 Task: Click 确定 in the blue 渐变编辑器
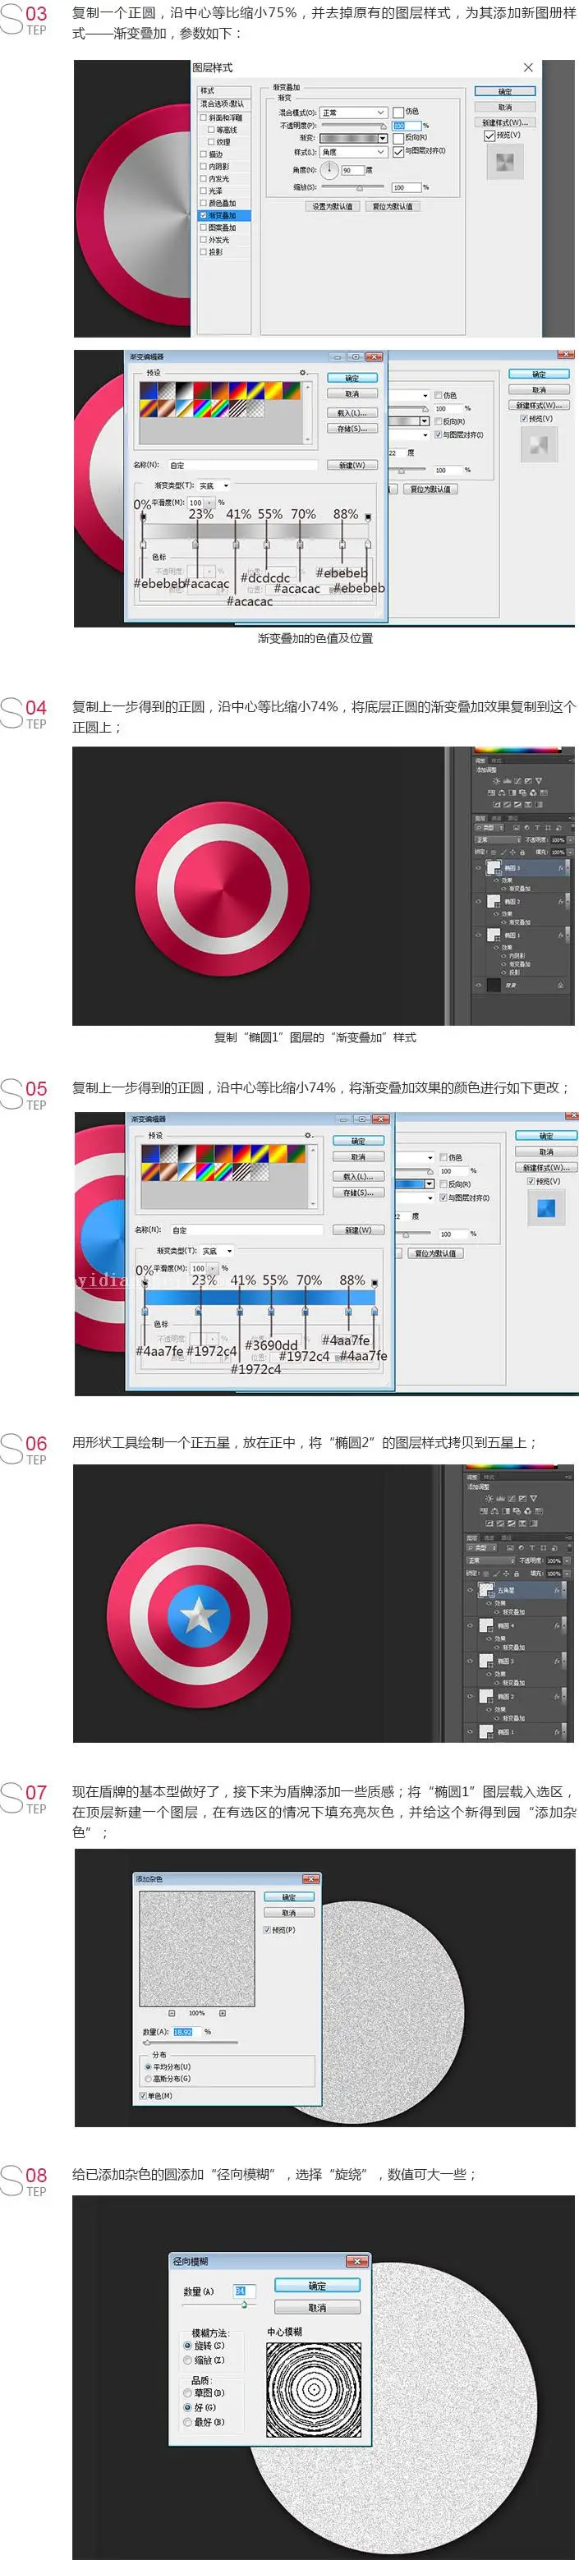coord(357,1141)
